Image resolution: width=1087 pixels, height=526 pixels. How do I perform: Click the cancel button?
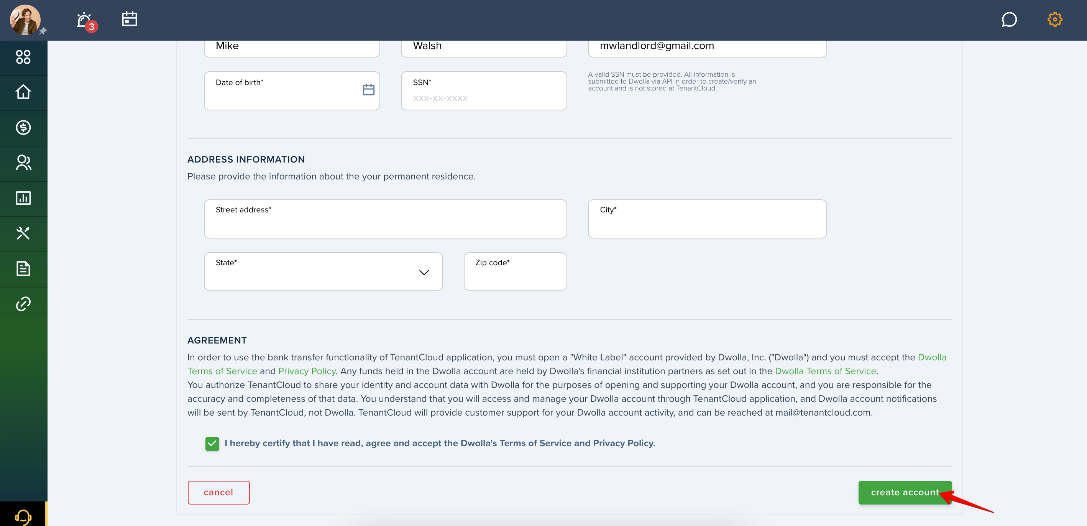(218, 493)
